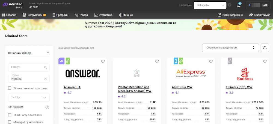Screen dimensions: 273x124
Task: Open the Fintramplin platform dropdown
Action: point(210,5)
